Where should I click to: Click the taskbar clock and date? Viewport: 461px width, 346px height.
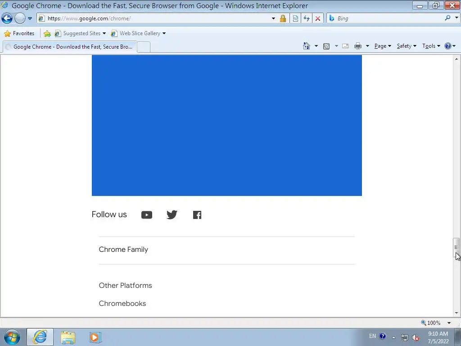(438, 337)
